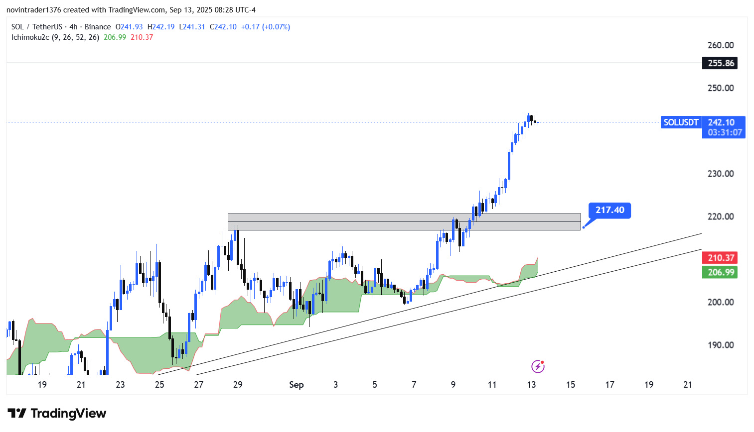Click the 13 date label on the time axis
The width and height of the screenshot is (754, 432).
[531, 385]
